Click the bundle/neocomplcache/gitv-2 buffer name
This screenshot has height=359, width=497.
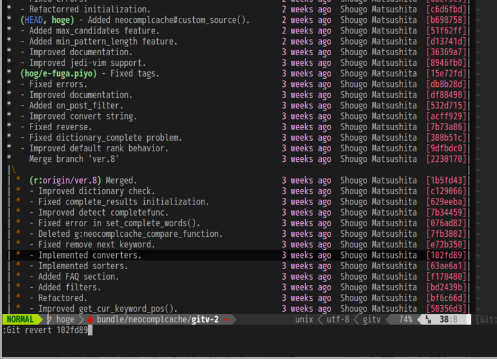coord(158,319)
